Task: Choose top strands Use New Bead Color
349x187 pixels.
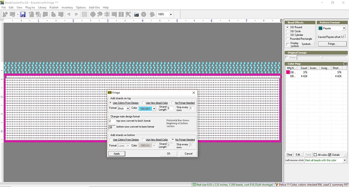Action: tap(143, 103)
